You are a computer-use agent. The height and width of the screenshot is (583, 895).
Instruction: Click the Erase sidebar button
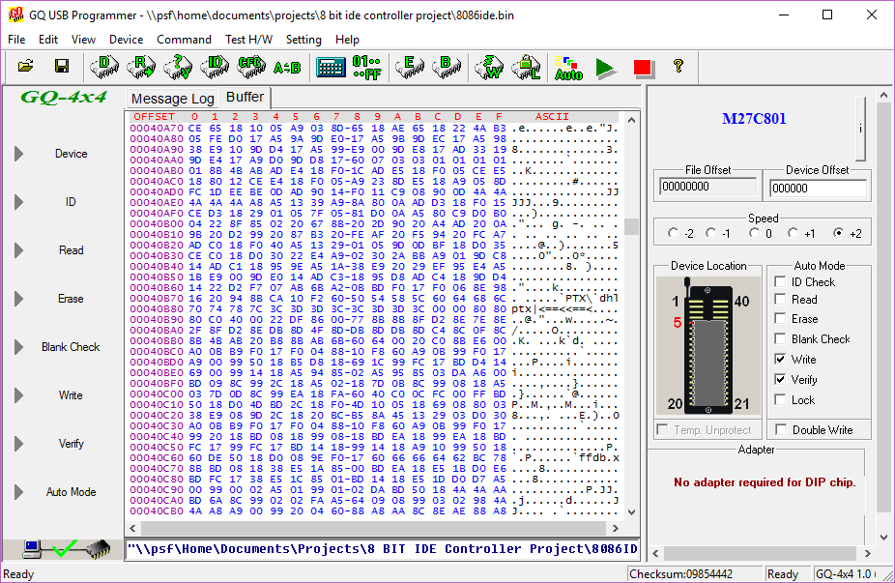71,299
